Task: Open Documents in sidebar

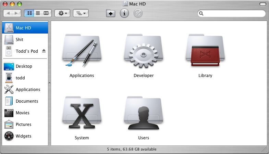Action: 25,101
